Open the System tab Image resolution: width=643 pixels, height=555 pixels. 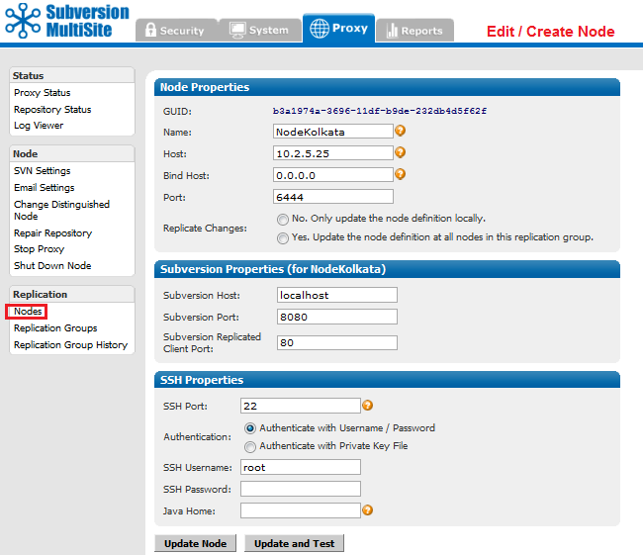(260, 30)
